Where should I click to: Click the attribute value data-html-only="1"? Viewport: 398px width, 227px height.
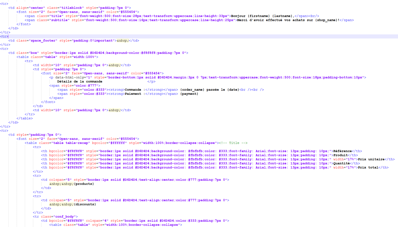pos(74,77)
